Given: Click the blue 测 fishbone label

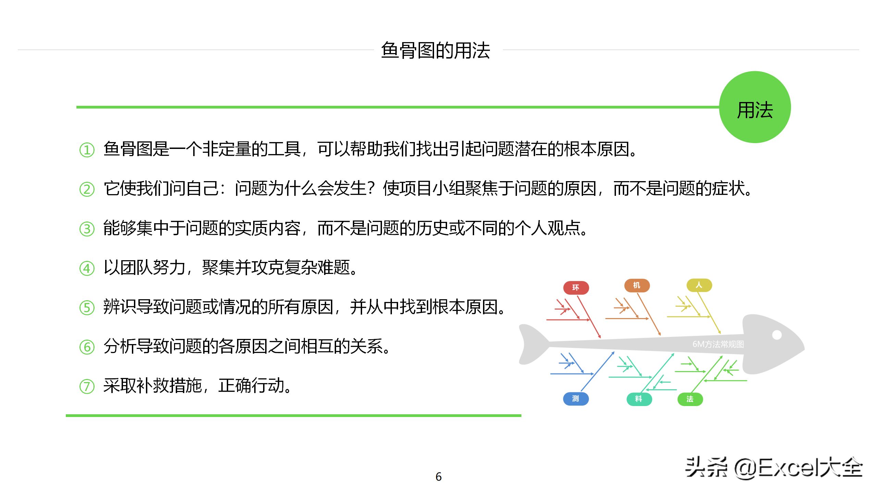Looking at the screenshot, I should click(576, 399).
